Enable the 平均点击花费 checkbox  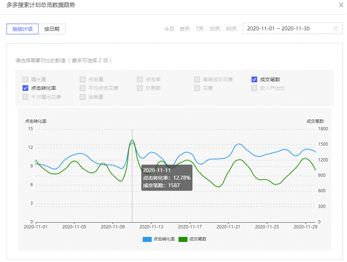83,88
